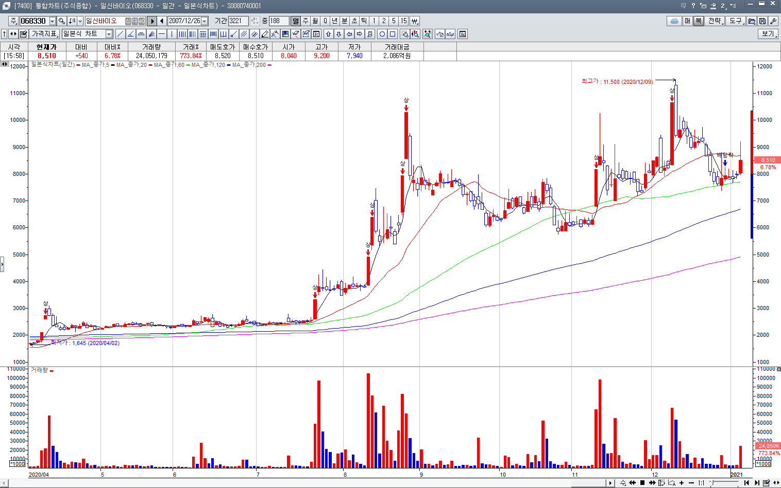Select the rectangle shape drawing tool

point(393,34)
